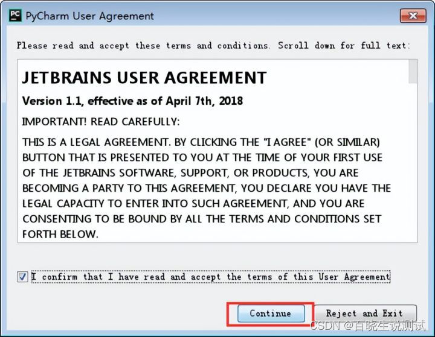Uncheck the confirm User Agreement checkbox
Viewport: 435px width, 337px height.
22,277
